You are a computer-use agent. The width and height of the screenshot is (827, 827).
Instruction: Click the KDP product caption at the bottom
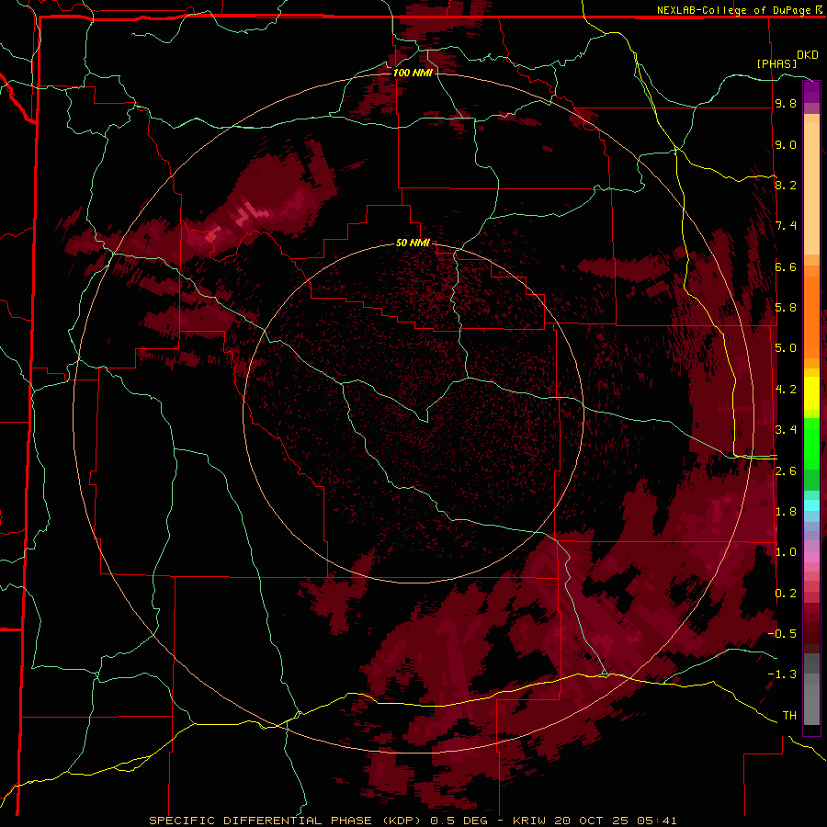tap(413, 821)
